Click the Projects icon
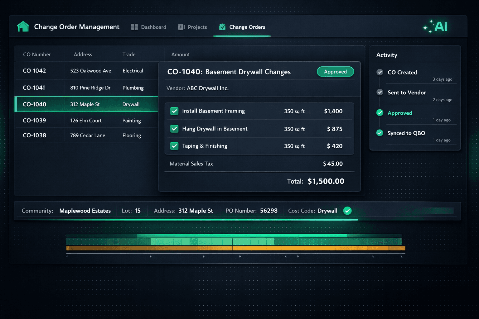479x319 pixels. (181, 27)
